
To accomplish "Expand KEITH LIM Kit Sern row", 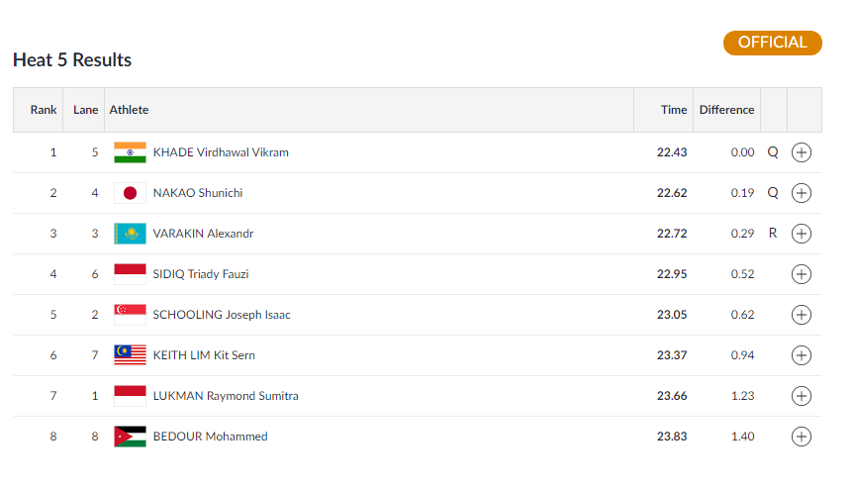I will 802,355.
